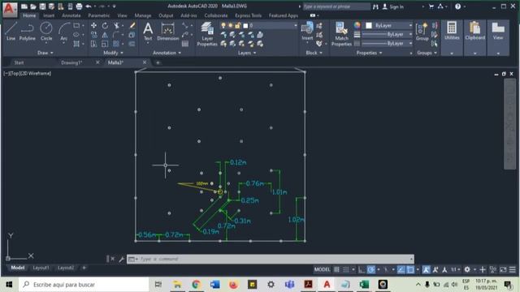Add a new drawing tab with plus
The height and width of the screenshot is (292, 520).
click(x=158, y=62)
